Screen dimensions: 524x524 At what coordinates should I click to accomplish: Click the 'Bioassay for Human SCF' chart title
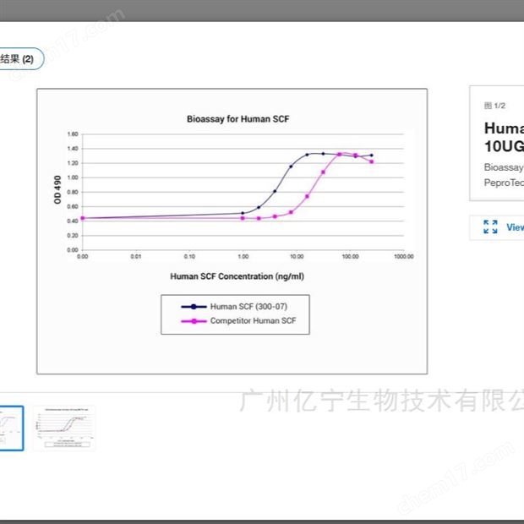coord(232,119)
